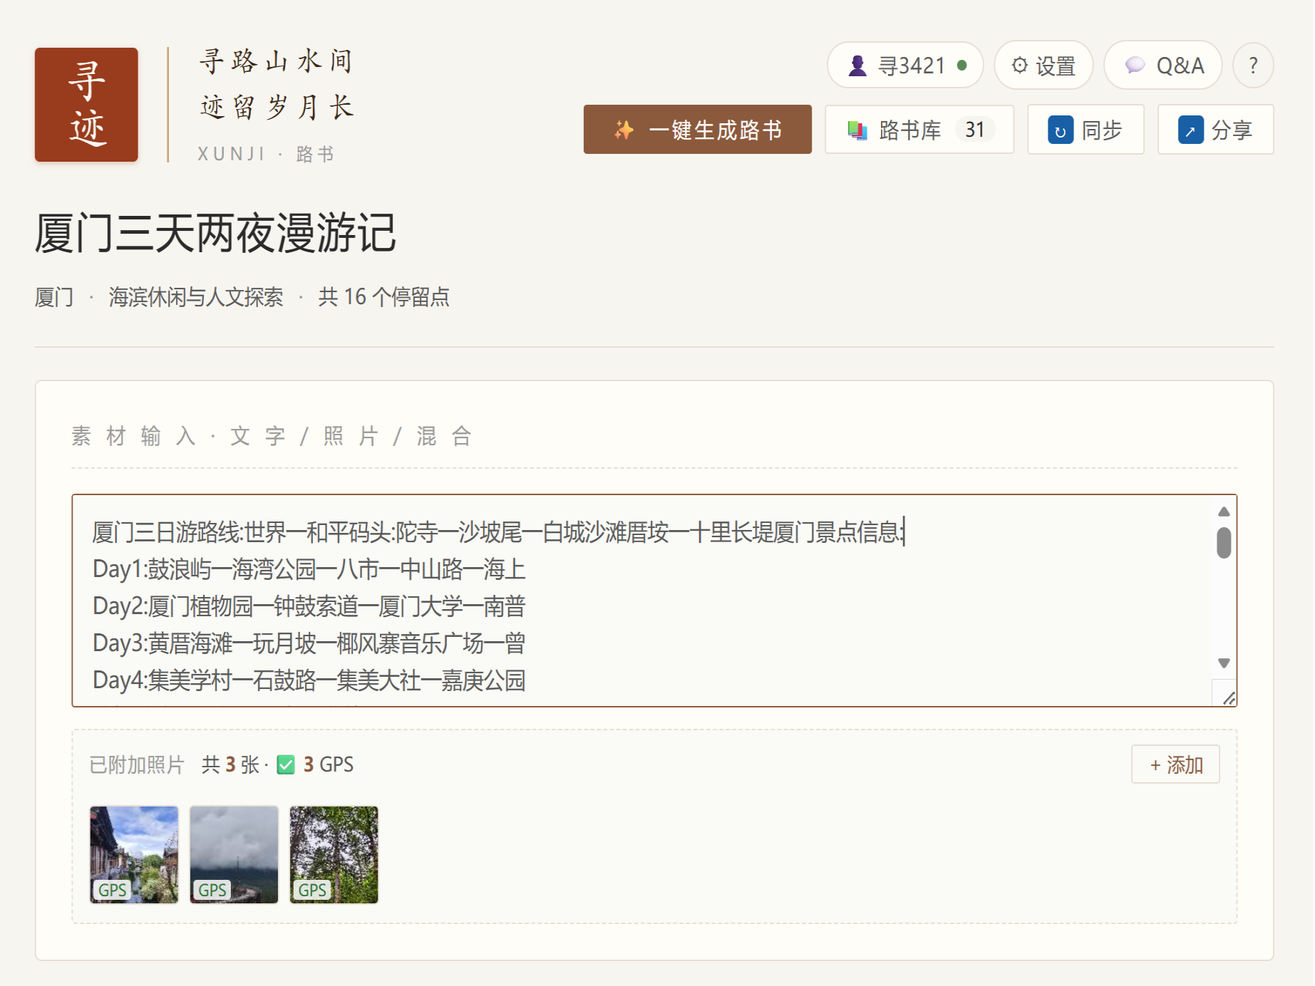Open 设置 settings
Screen dimensions: 1315x986
(1043, 66)
